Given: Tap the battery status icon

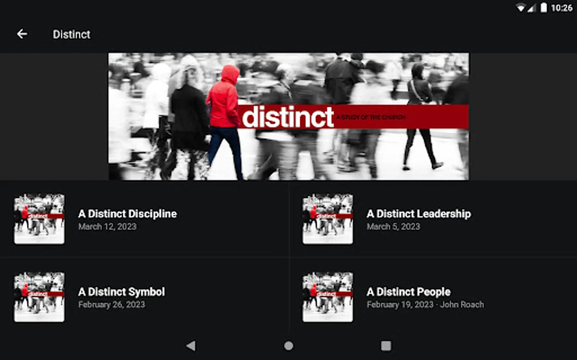Looking at the screenshot, I should point(543,8).
